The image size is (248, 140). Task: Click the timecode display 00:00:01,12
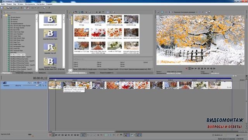click(40, 78)
